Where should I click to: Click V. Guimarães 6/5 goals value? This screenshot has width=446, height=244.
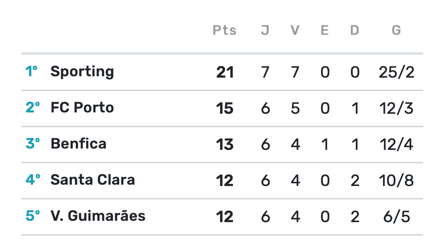[396, 217]
